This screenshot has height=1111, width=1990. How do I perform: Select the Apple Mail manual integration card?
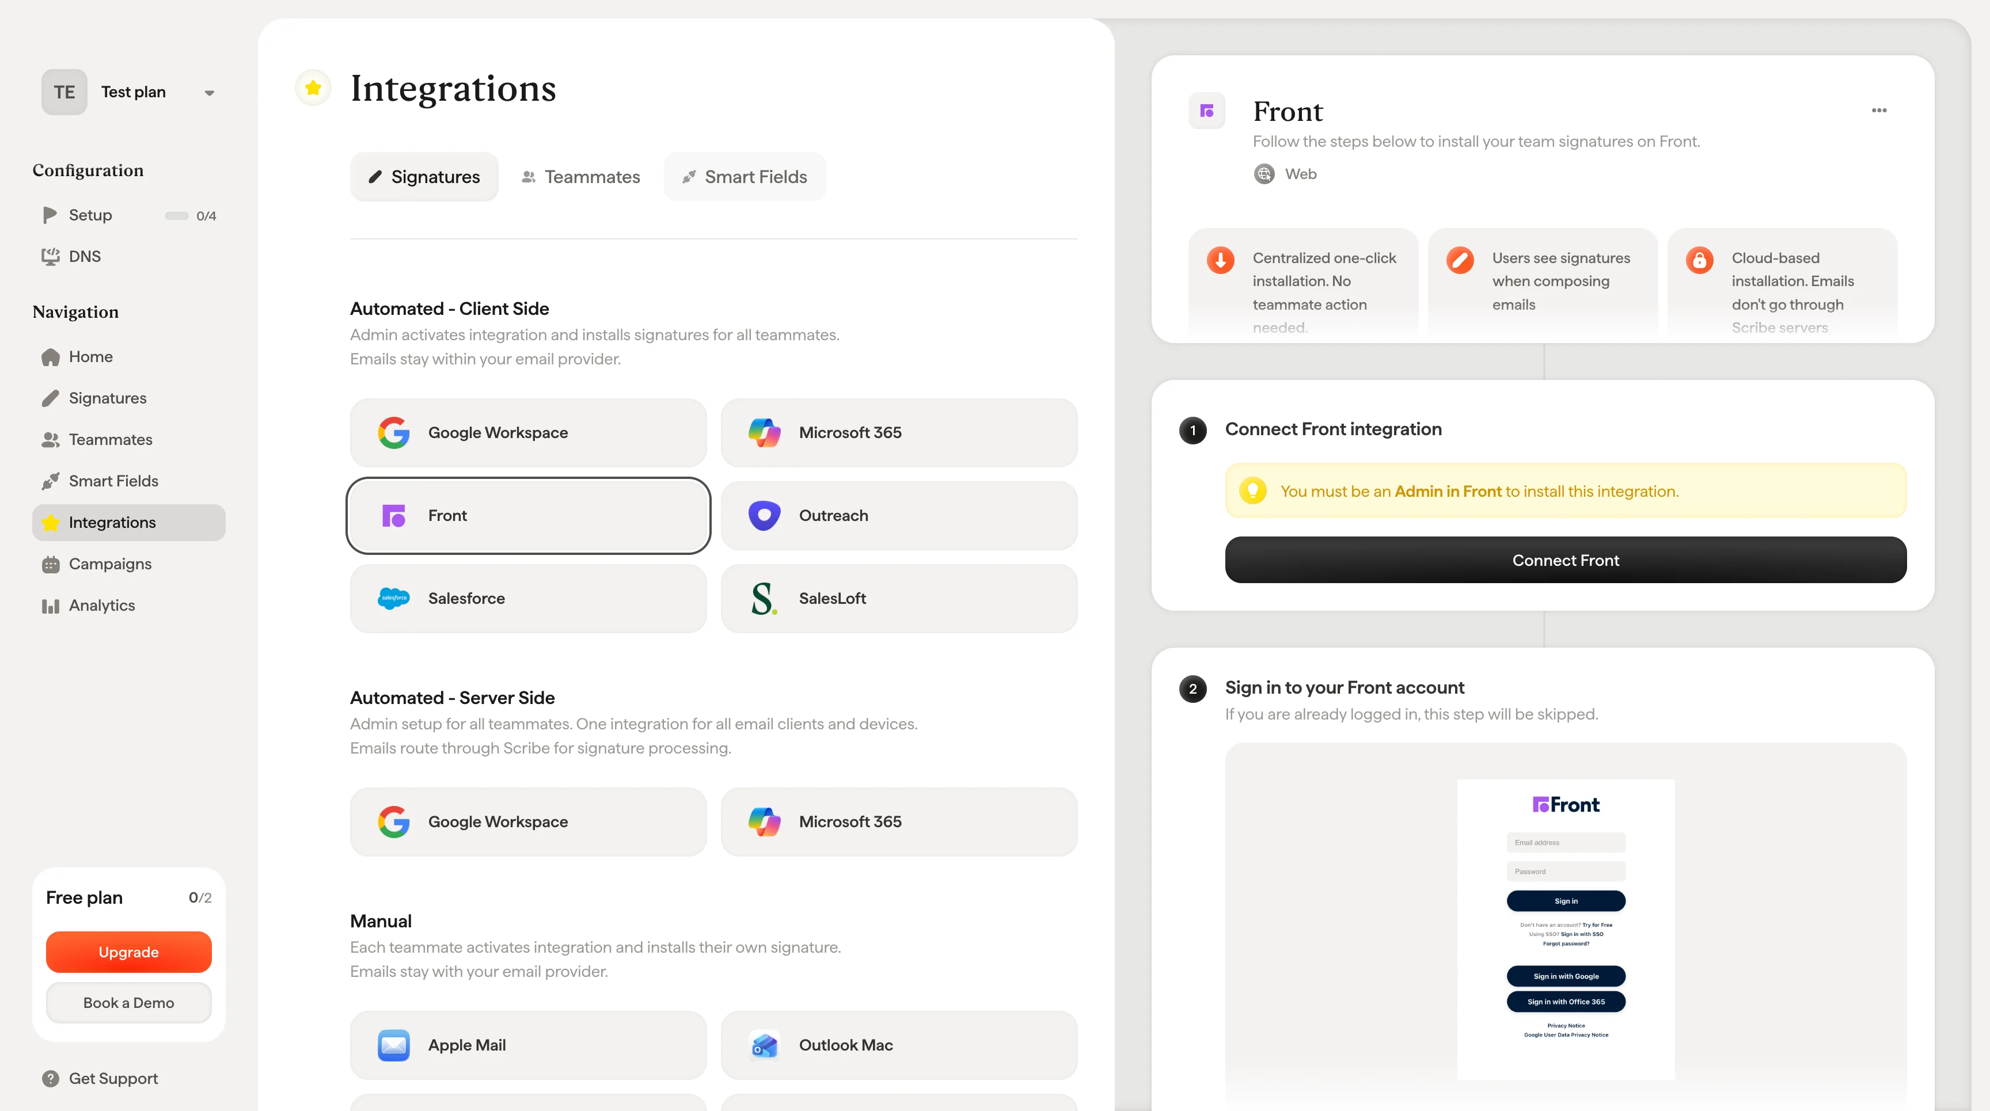coord(529,1045)
